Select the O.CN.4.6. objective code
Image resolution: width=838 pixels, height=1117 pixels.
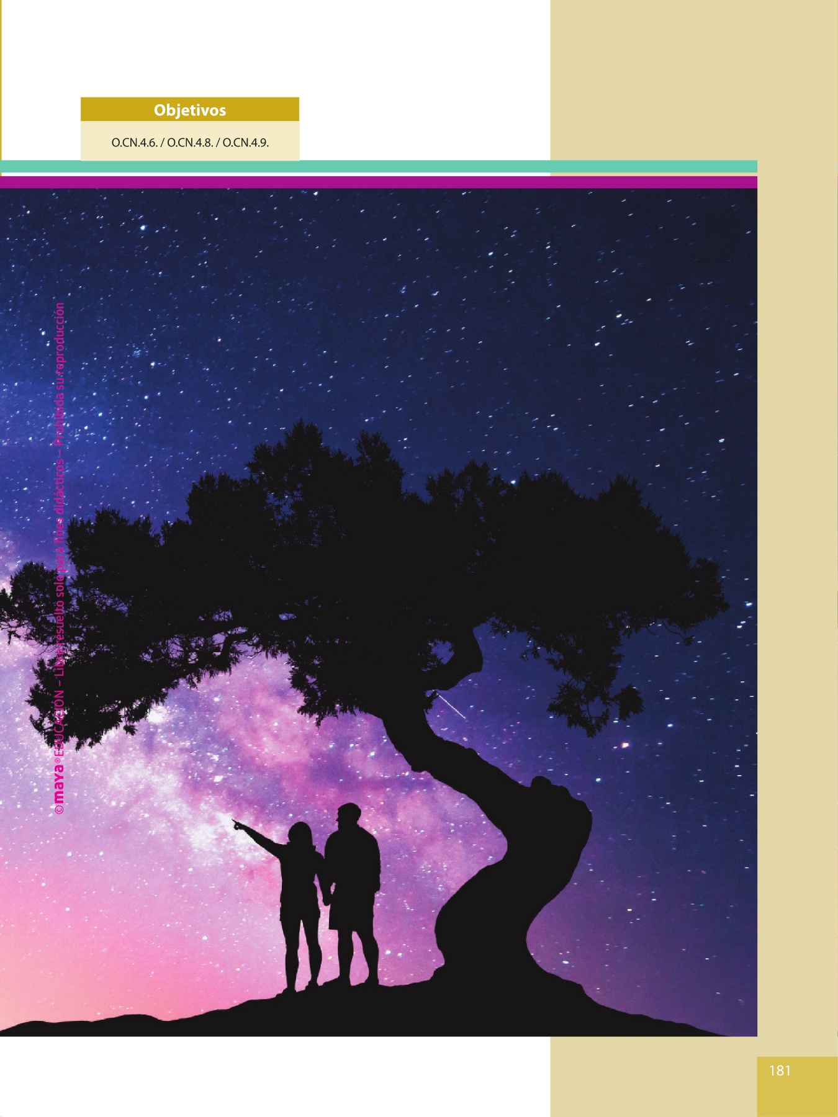click(134, 143)
